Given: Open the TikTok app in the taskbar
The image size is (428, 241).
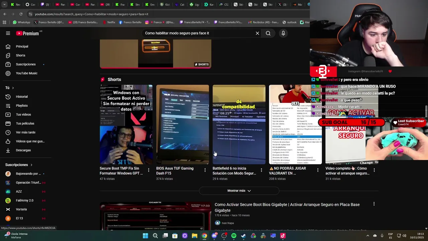Looking at the screenshot, I should point(283,236).
